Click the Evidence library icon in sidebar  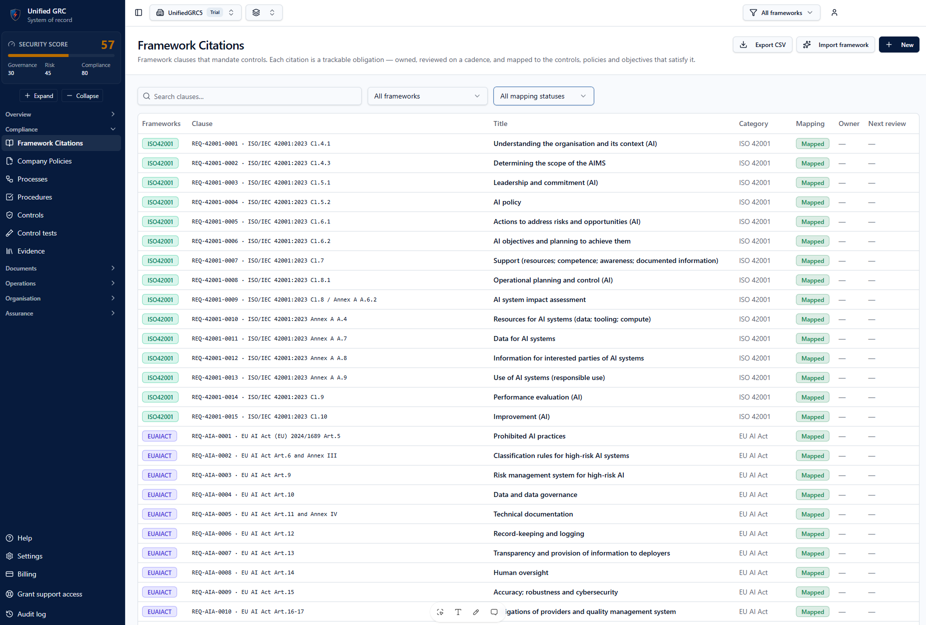pyautogui.click(x=10, y=251)
